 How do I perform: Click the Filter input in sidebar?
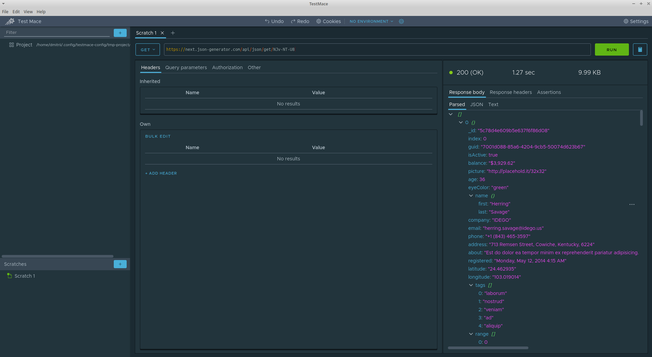57,33
